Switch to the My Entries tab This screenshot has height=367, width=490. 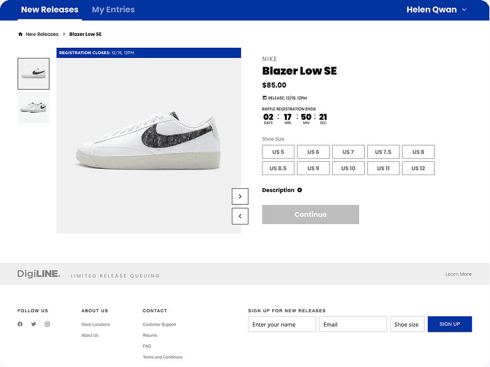113,9
